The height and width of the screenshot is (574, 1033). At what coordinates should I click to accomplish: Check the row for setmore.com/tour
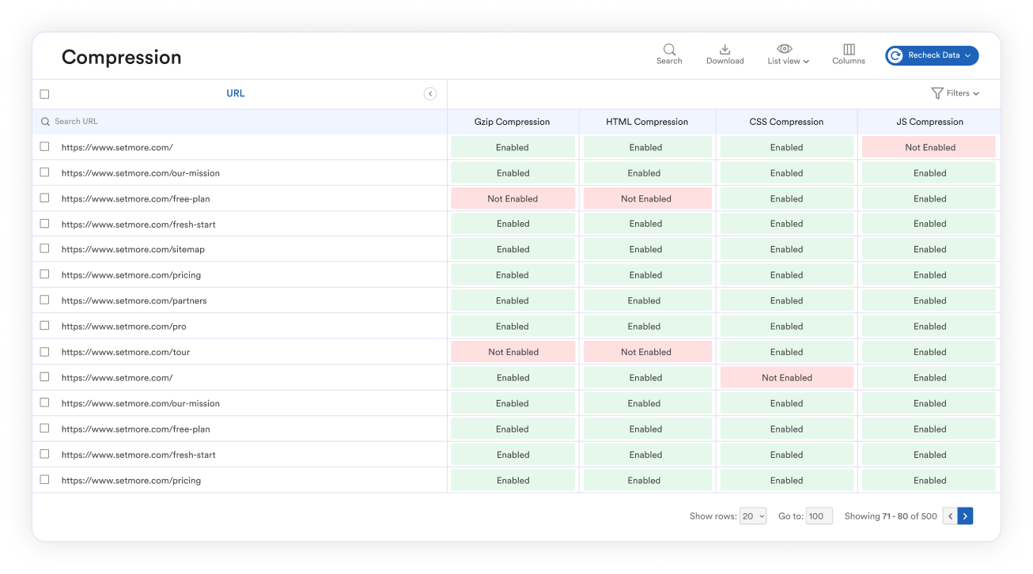click(44, 351)
